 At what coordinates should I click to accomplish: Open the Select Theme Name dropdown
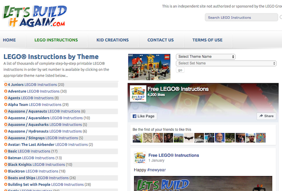pos(205,56)
